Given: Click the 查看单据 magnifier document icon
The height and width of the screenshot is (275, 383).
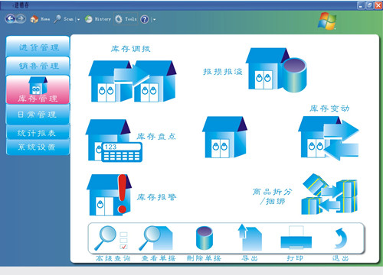Looking at the screenshot, I should click(155, 238).
